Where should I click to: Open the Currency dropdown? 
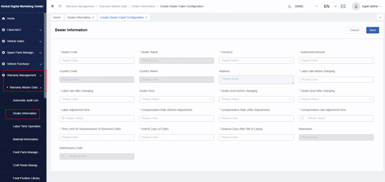(256, 61)
